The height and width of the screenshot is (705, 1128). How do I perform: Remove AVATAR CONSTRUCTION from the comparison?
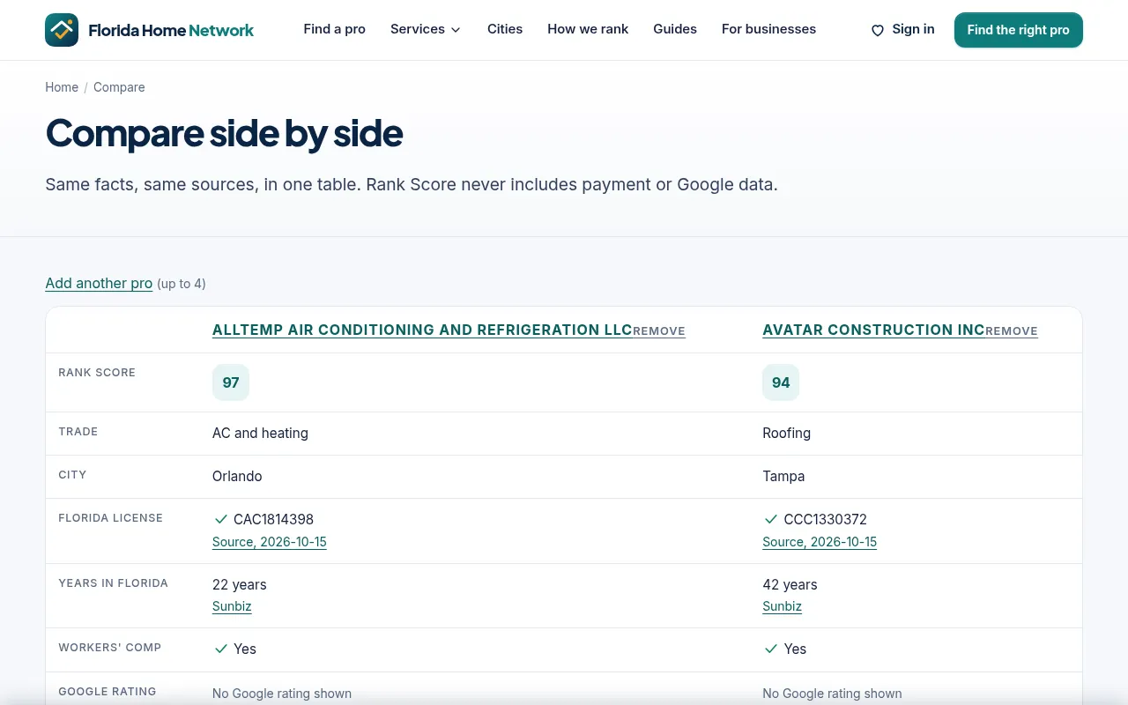click(1012, 331)
